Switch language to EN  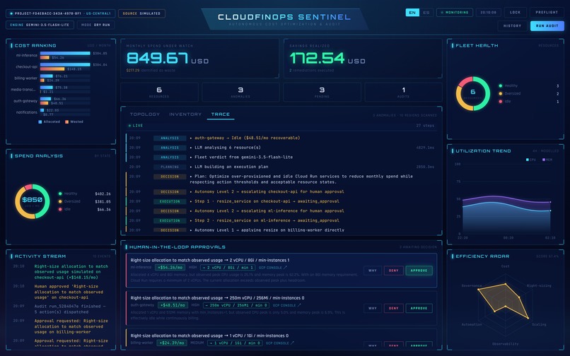click(412, 12)
